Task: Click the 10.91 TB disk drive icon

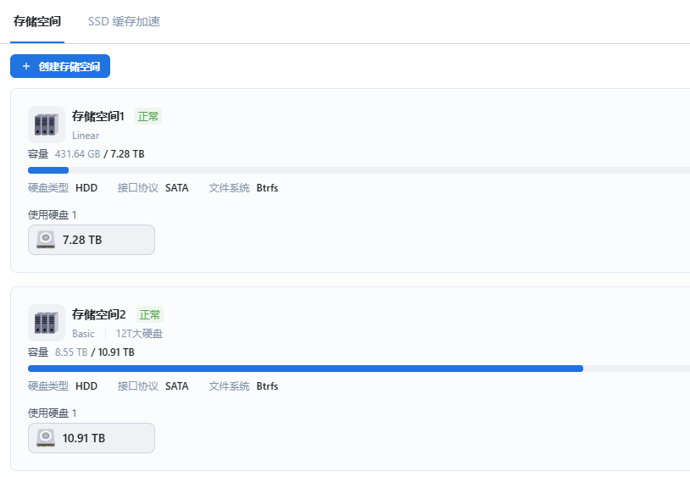Action: click(46, 438)
